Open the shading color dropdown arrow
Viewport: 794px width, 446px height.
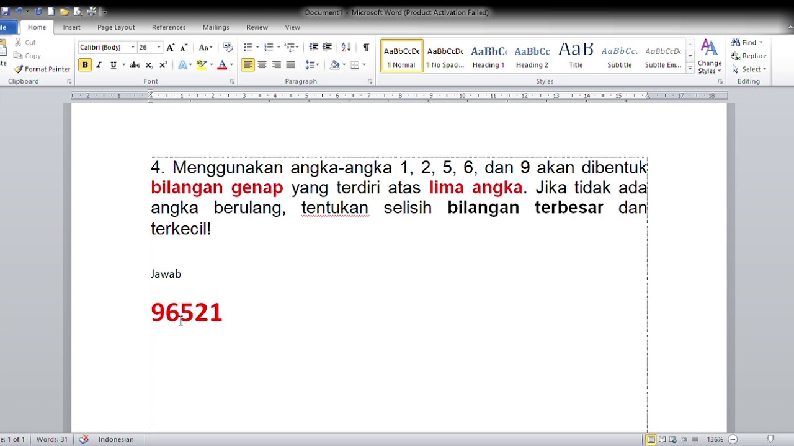[x=343, y=65]
